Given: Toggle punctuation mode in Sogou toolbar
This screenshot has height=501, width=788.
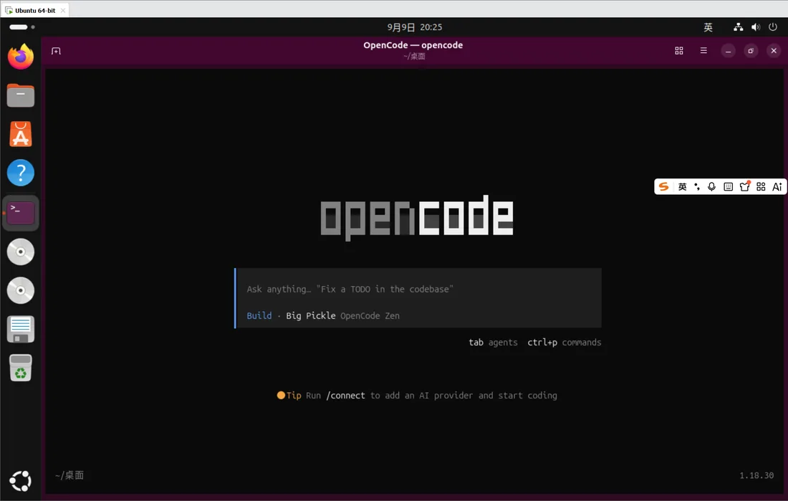Looking at the screenshot, I should 697,186.
